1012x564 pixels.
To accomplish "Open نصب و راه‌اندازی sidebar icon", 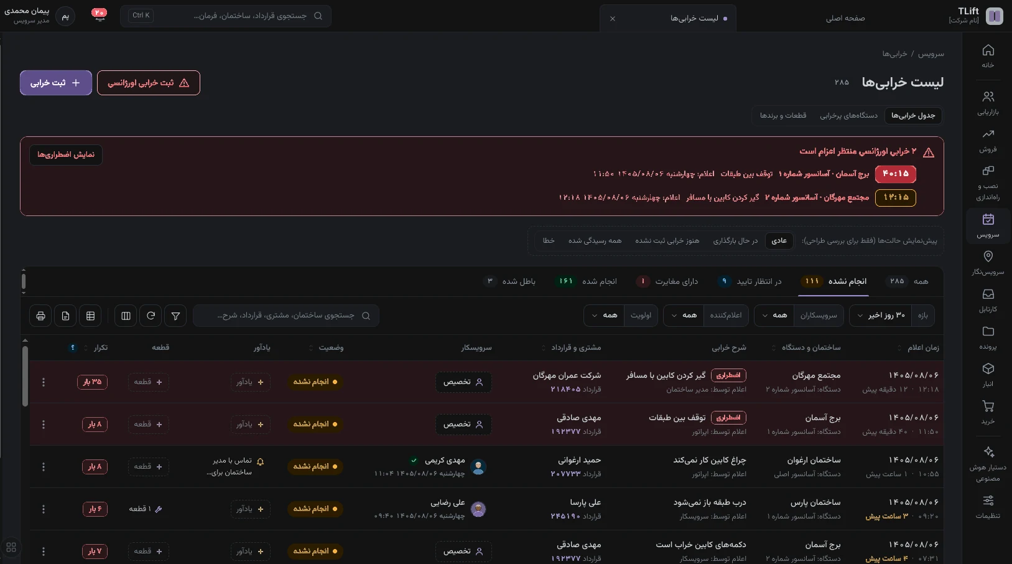I will (988, 182).
